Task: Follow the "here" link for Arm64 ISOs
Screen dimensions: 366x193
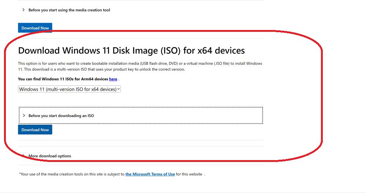Action: (x=113, y=79)
